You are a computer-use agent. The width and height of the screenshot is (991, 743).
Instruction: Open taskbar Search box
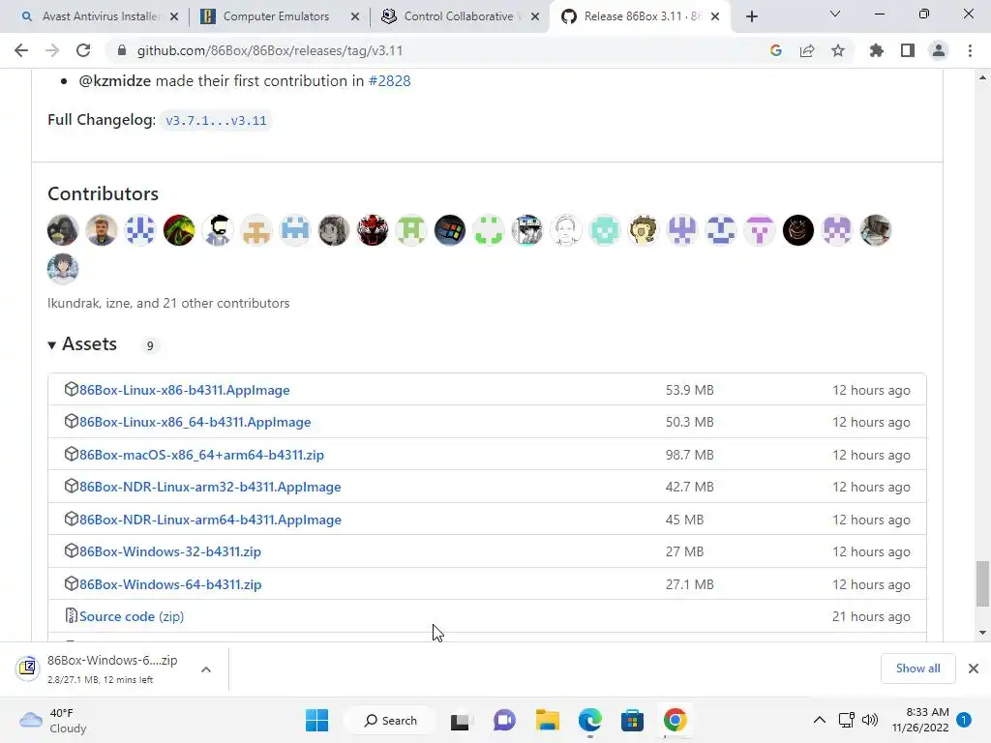coord(390,720)
